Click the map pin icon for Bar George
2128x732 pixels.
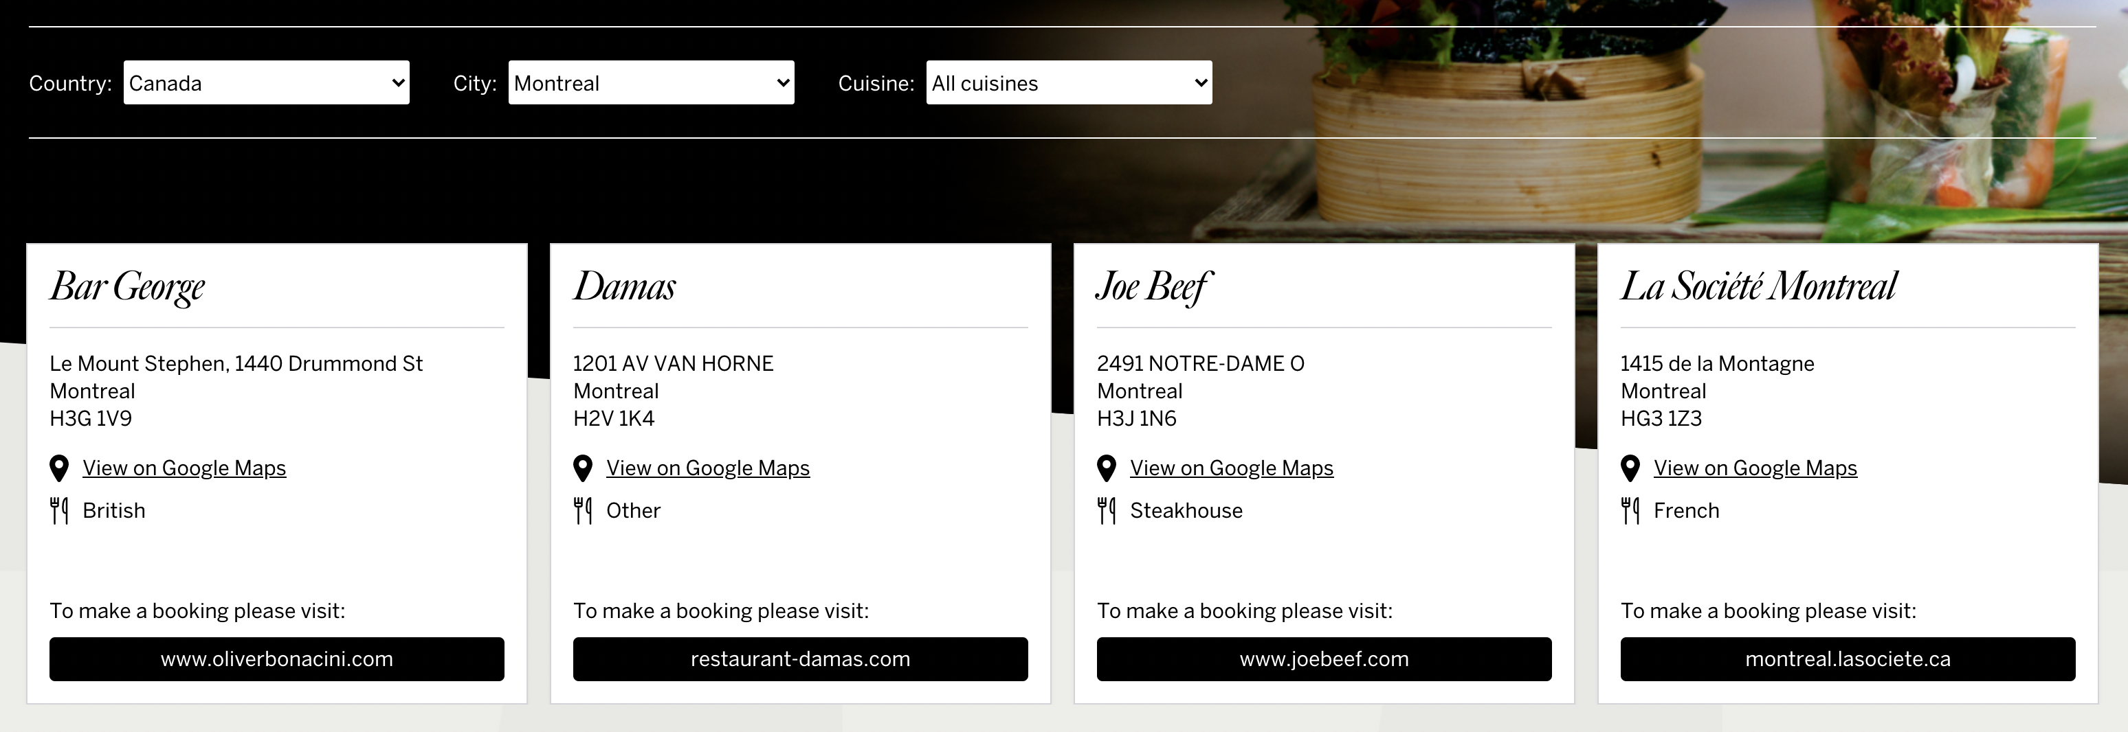coord(58,468)
